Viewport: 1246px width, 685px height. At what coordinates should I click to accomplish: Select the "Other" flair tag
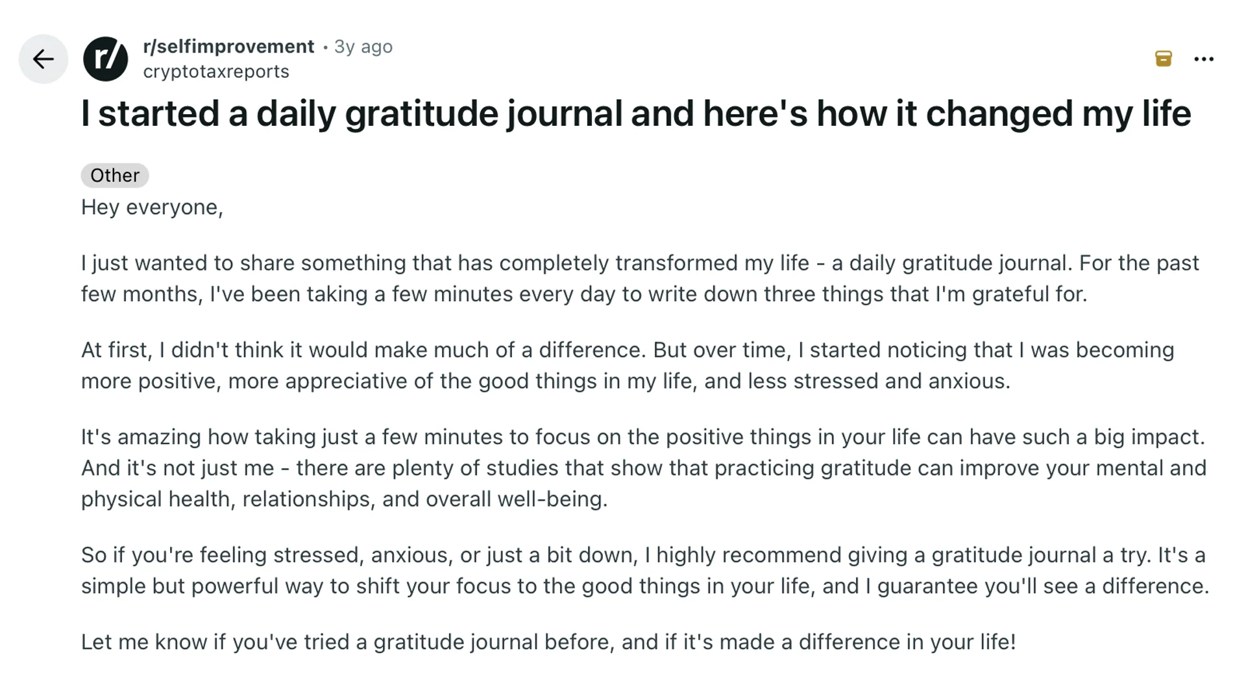[x=114, y=174]
